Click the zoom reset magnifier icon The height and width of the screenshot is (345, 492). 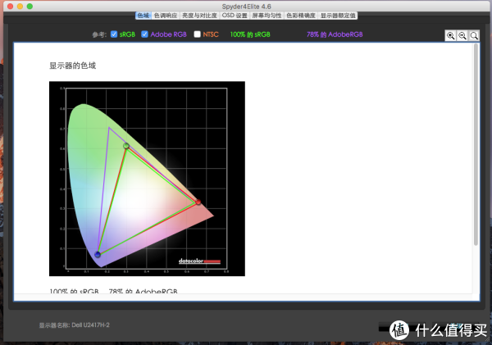(474, 36)
